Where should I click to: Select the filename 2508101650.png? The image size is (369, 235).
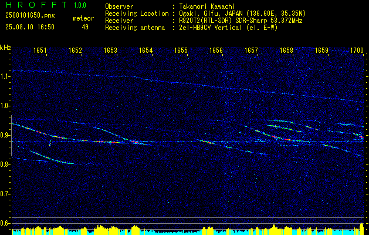click(30, 15)
